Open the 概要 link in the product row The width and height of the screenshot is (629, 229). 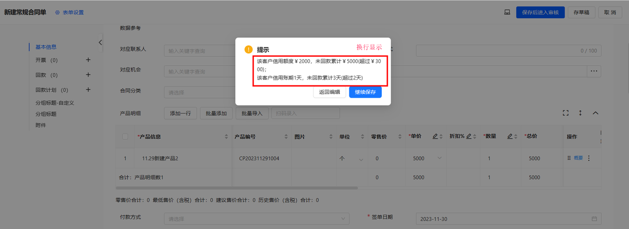click(578, 158)
